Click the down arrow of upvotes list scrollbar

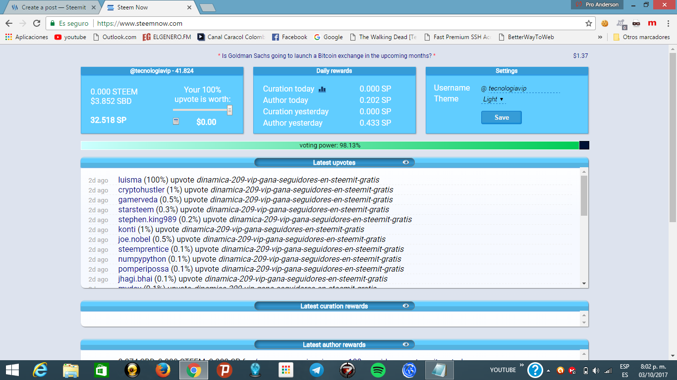tap(584, 284)
